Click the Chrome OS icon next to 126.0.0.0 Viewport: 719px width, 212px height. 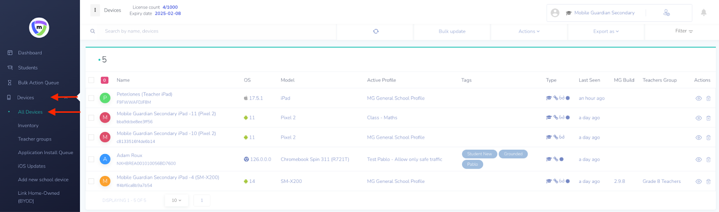(x=246, y=159)
